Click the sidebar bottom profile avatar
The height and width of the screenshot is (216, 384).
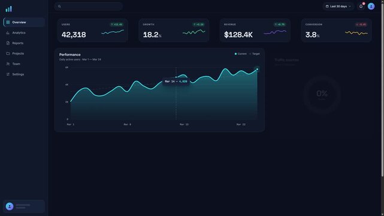(10, 206)
